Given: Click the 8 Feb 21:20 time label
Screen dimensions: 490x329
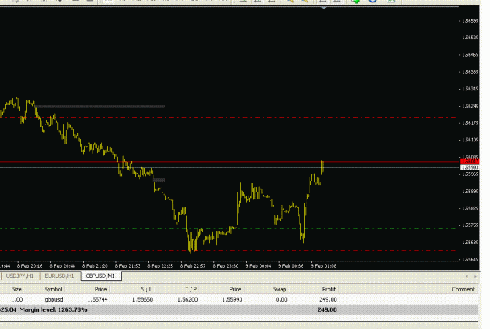Looking at the screenshot, I should 95,265.
